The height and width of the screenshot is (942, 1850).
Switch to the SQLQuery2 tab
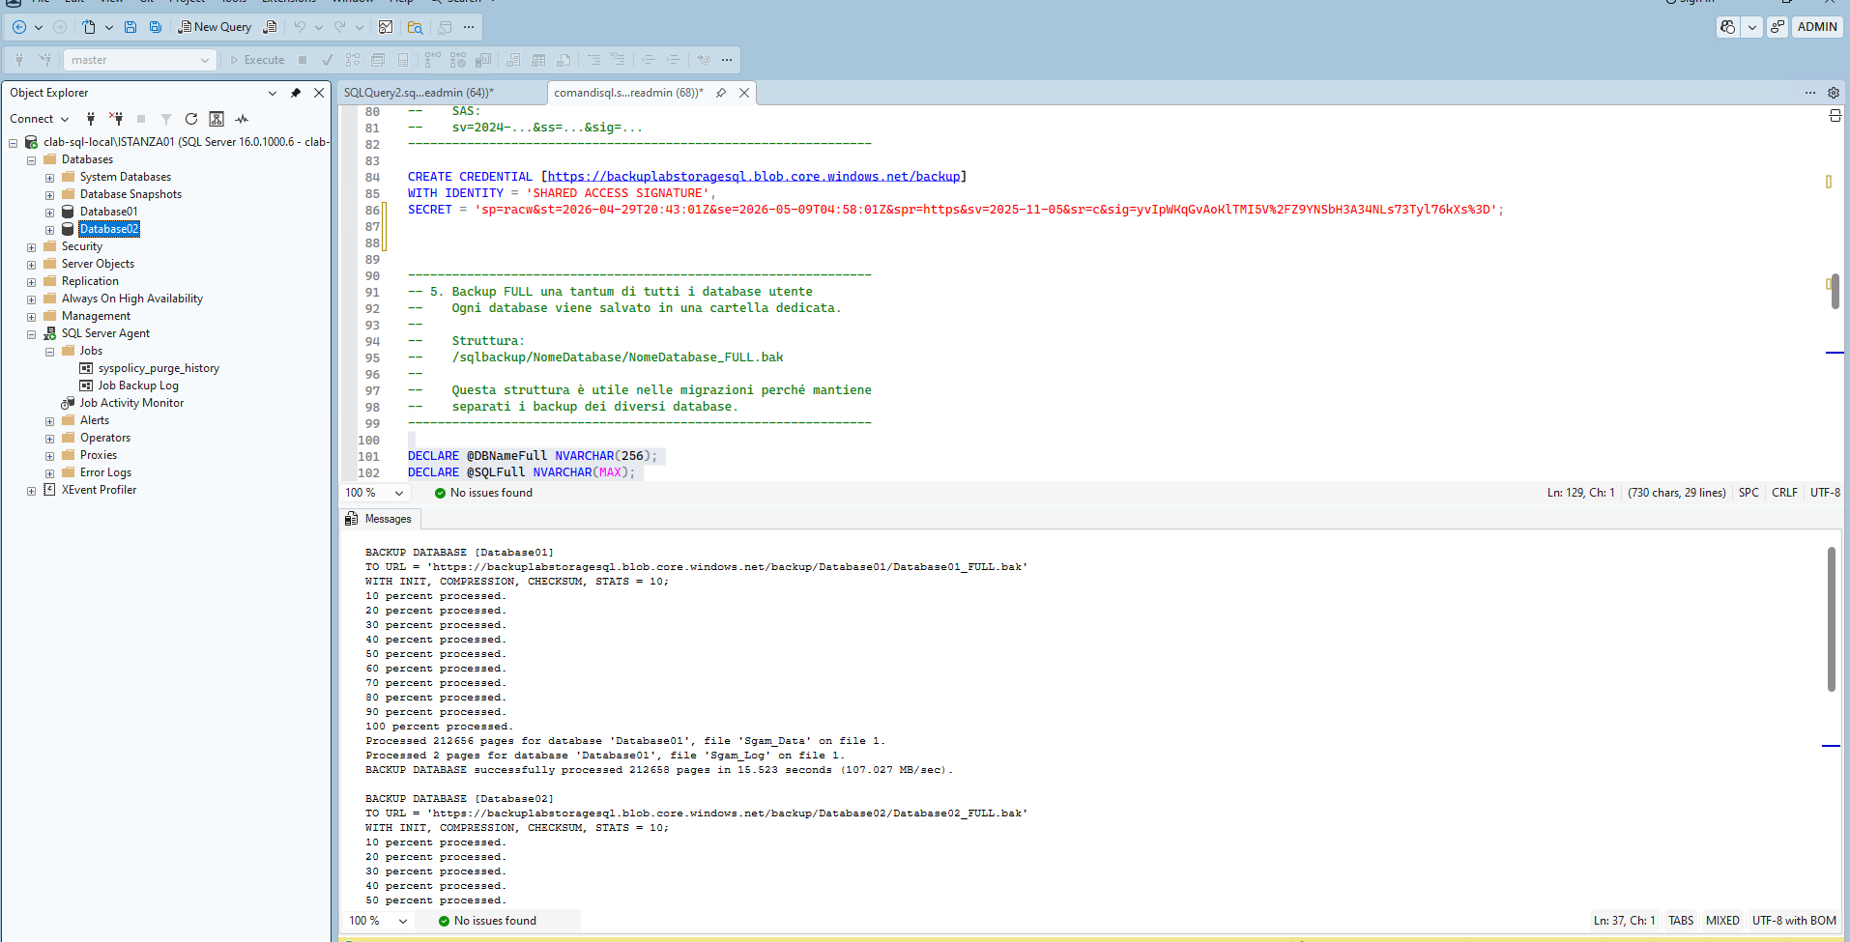coord(419,93)
